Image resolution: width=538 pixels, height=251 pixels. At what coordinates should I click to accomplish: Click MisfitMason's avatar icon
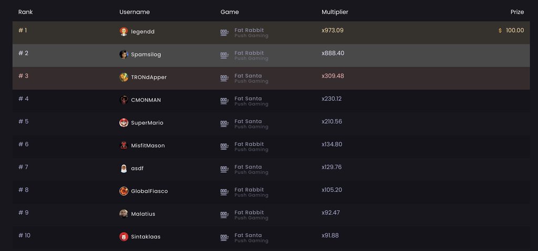pyautogui.click(x=123, y=145)
